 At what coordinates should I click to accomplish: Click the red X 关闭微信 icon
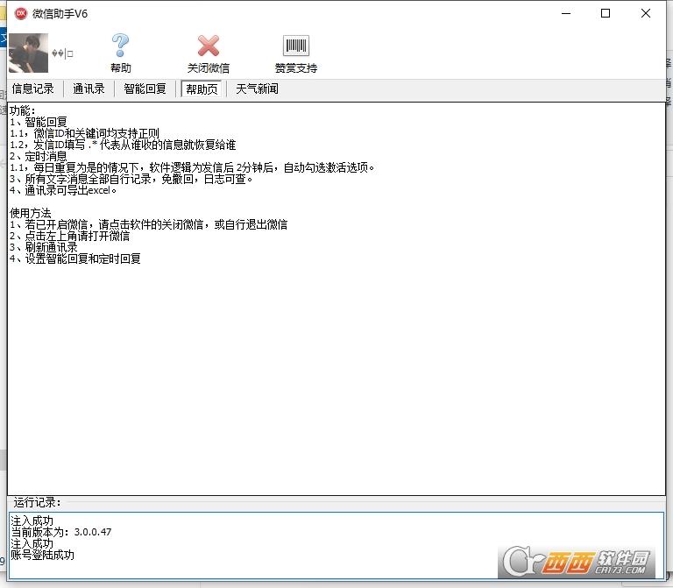[x=209, y=46]
